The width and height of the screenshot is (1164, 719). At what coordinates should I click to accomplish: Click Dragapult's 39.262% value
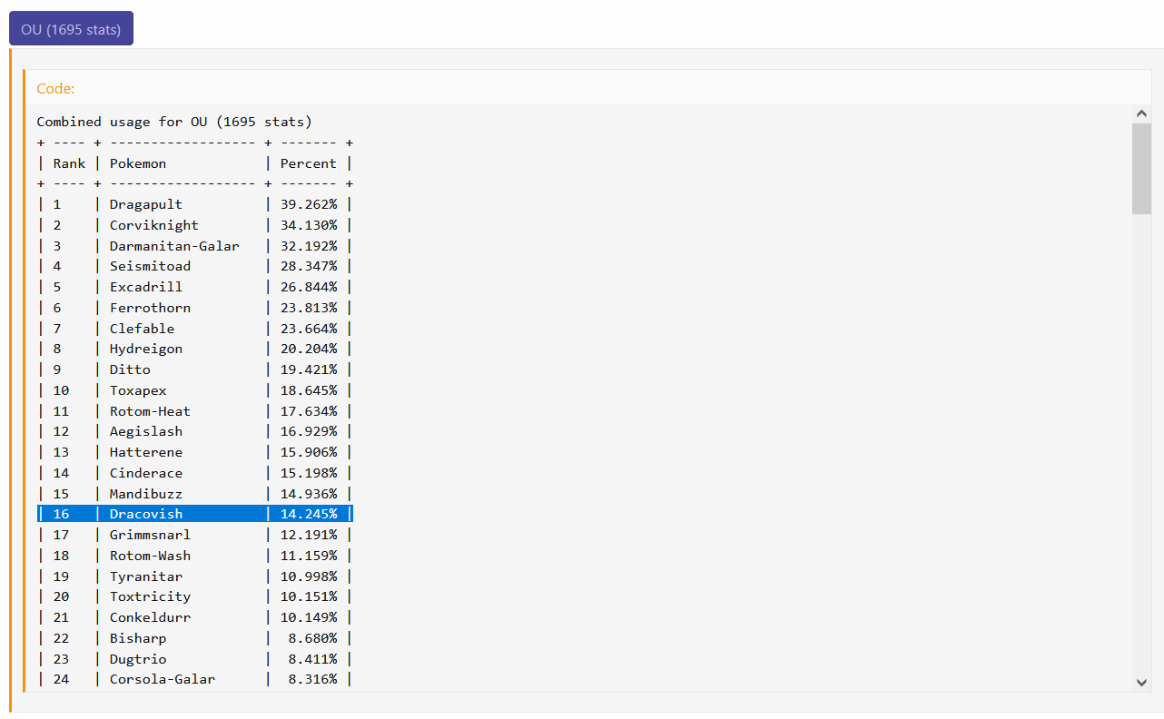pos(309,204)
